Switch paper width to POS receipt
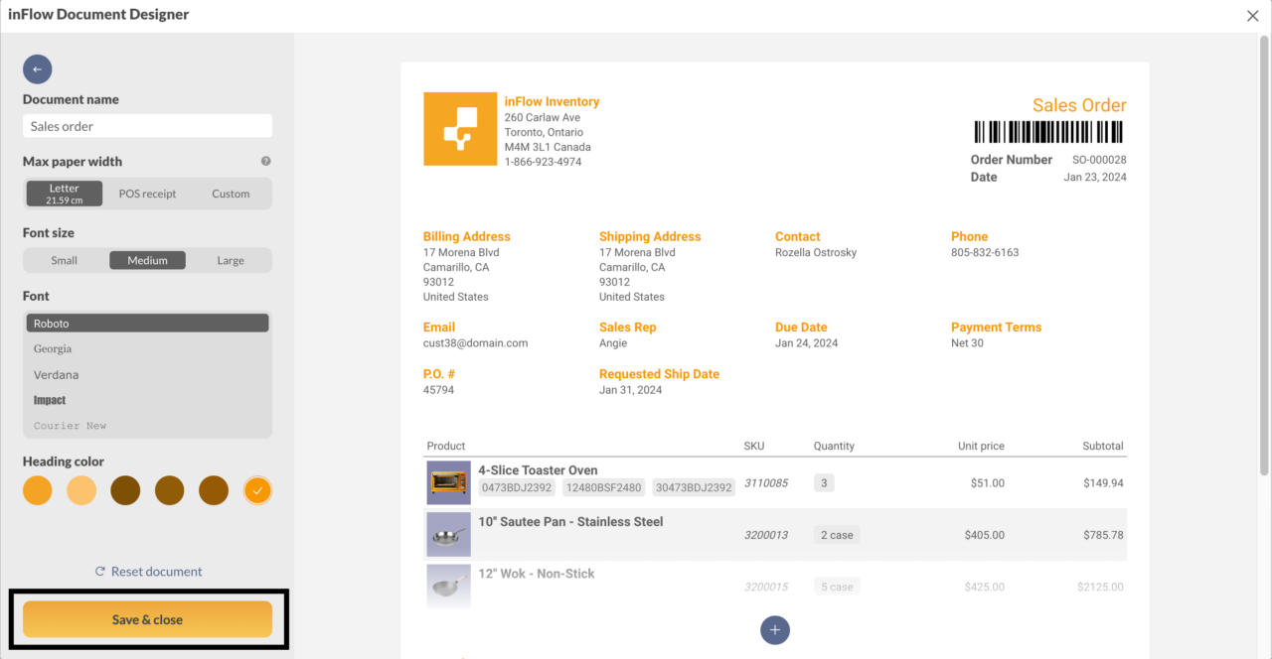Screen dimensions: 1272x659 (147, 193)
